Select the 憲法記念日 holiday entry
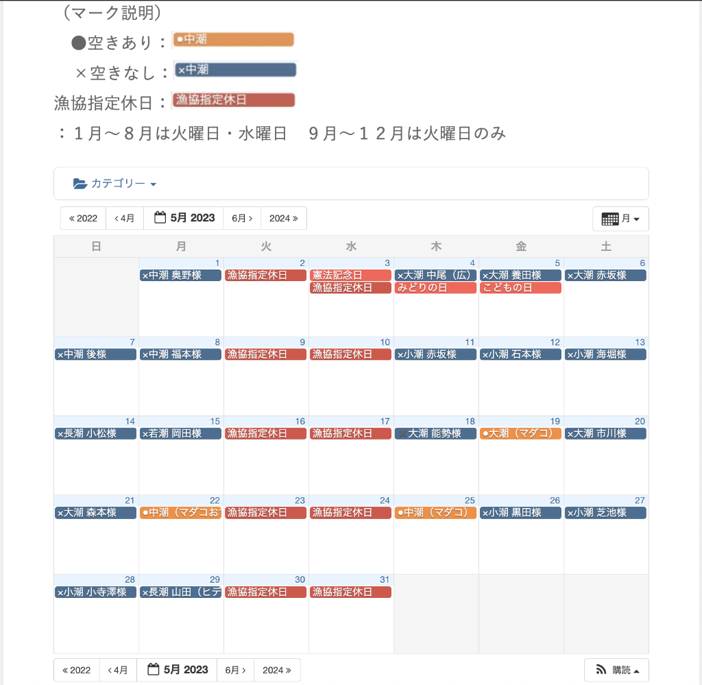The height and width of the screenshot is (685, 702). (x=350, y=275)
